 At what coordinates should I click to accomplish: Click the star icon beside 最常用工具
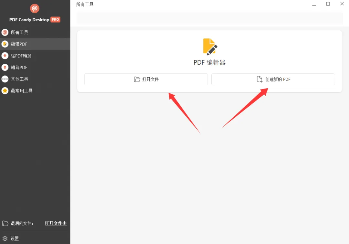5,90
